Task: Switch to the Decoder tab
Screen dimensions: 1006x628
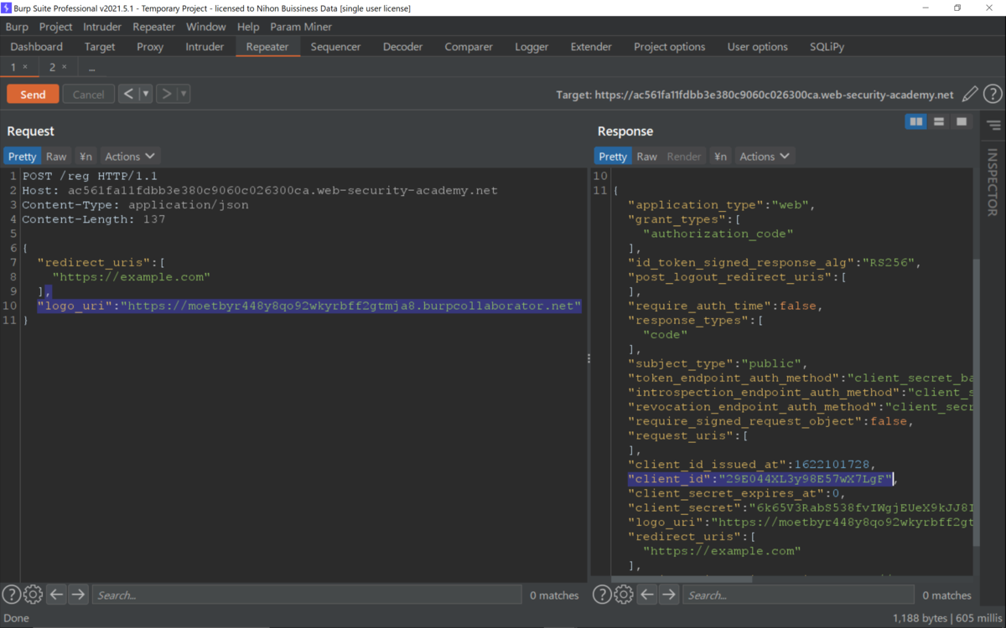Action: (402, 47)
